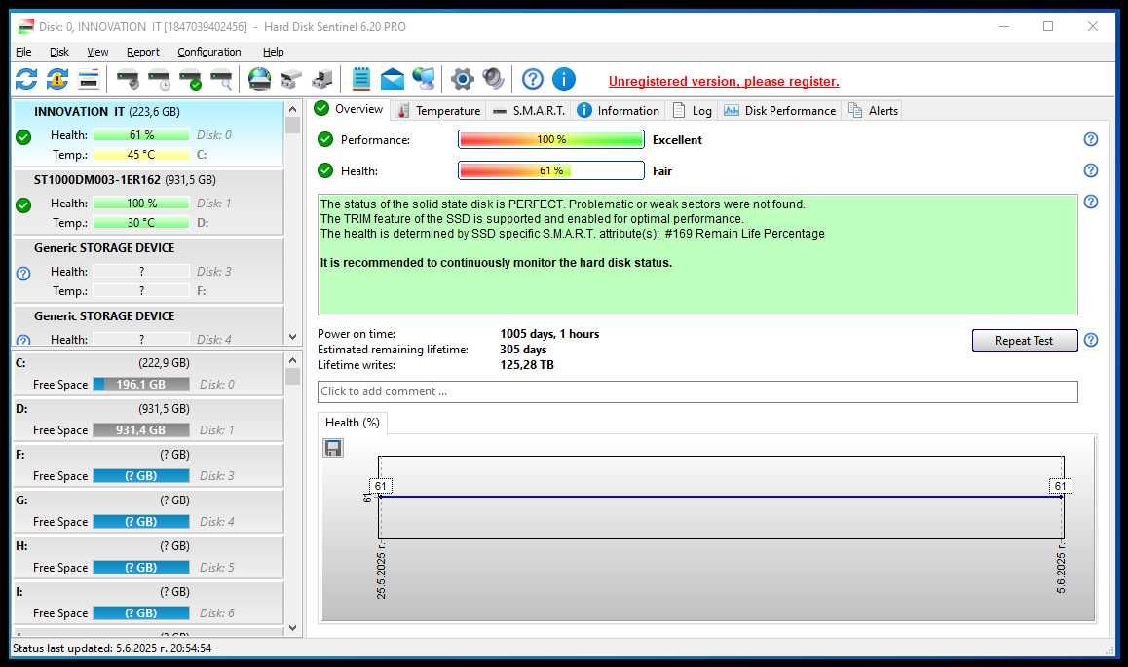Click partition list scrollbar down arrow
The image size is (1128, 667).
292,627
